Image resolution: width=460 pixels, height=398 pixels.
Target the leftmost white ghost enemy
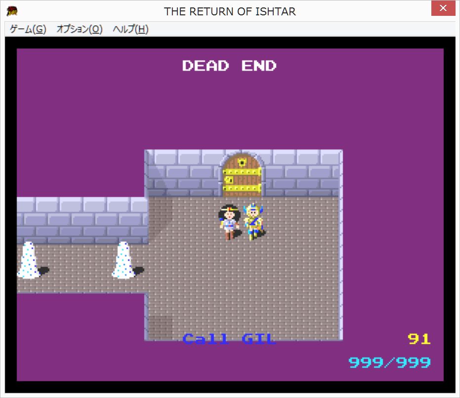pyautogui.click(x=28, y=260)
